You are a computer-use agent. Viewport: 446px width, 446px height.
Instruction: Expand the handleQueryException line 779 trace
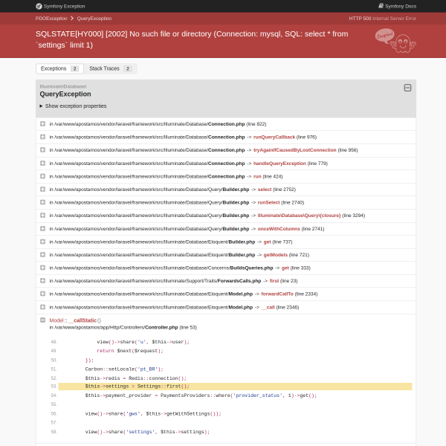(x=42, y=164)
